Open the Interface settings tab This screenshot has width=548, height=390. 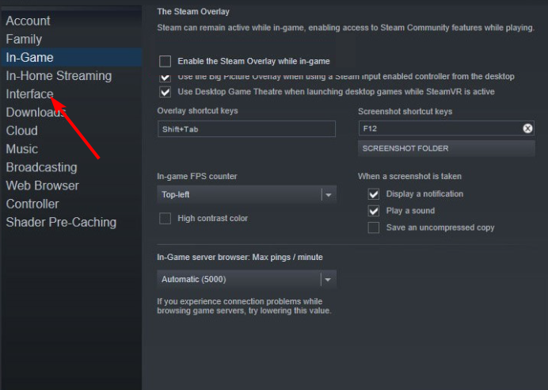29,94
